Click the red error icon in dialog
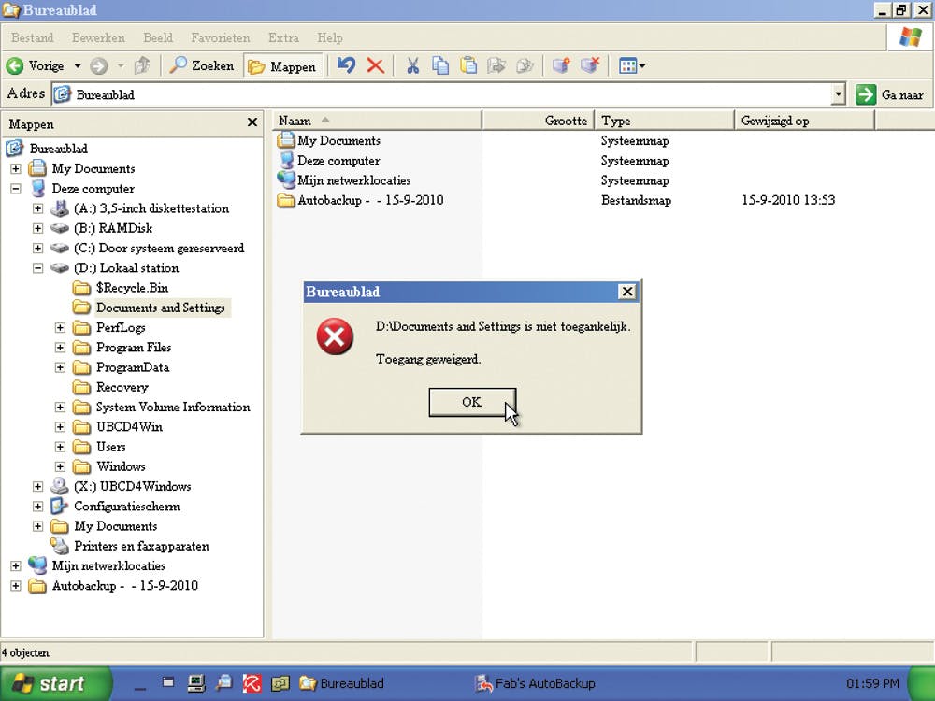Viewport: 935px width, 701px height. coord(335,336)
